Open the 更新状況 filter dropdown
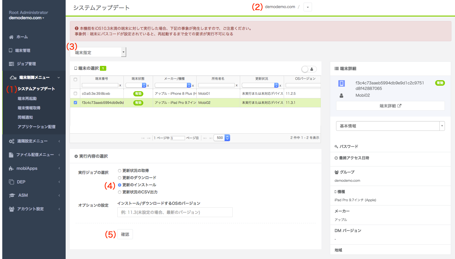The width and height of the screenshot is (455, 259). tap(260, 85)
